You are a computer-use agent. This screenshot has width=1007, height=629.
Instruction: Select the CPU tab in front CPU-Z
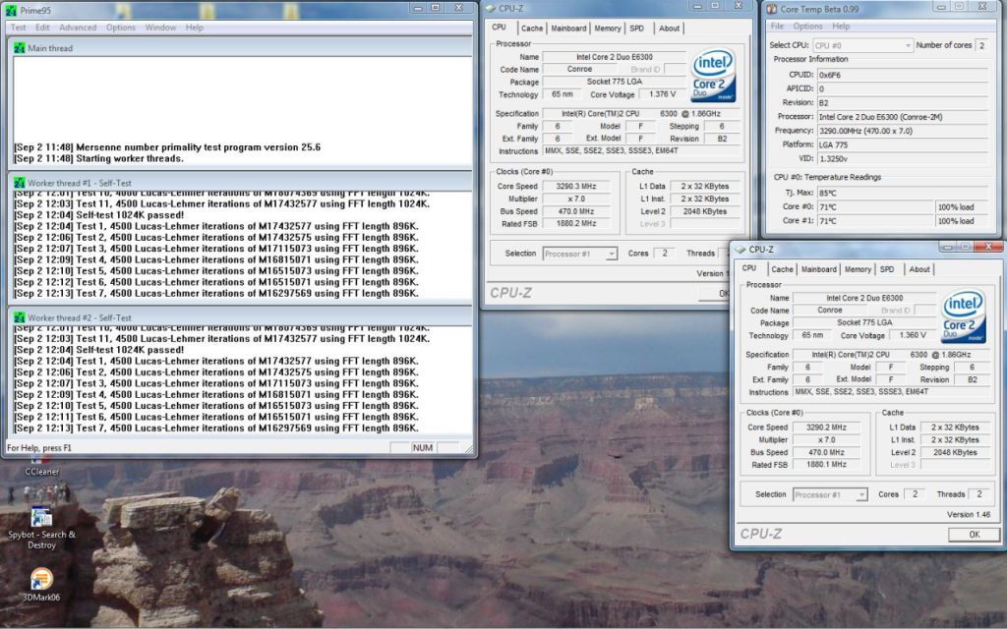pos(748,268)
